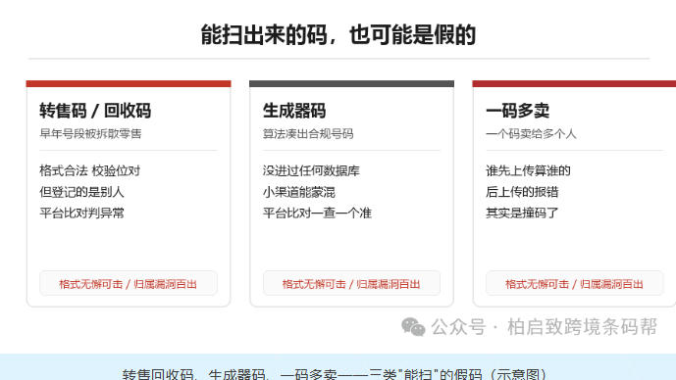Select the card title 转售码 / 回收码
This screenshot has height=380, width=676.
[95, 111]
